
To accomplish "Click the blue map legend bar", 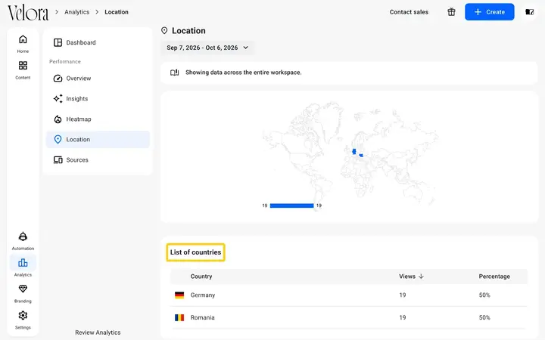I will pos(291,206).
